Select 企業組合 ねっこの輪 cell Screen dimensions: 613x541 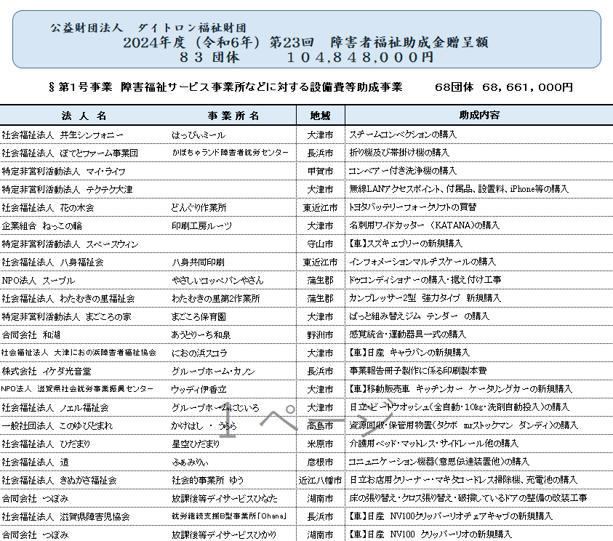click(42, 226)
